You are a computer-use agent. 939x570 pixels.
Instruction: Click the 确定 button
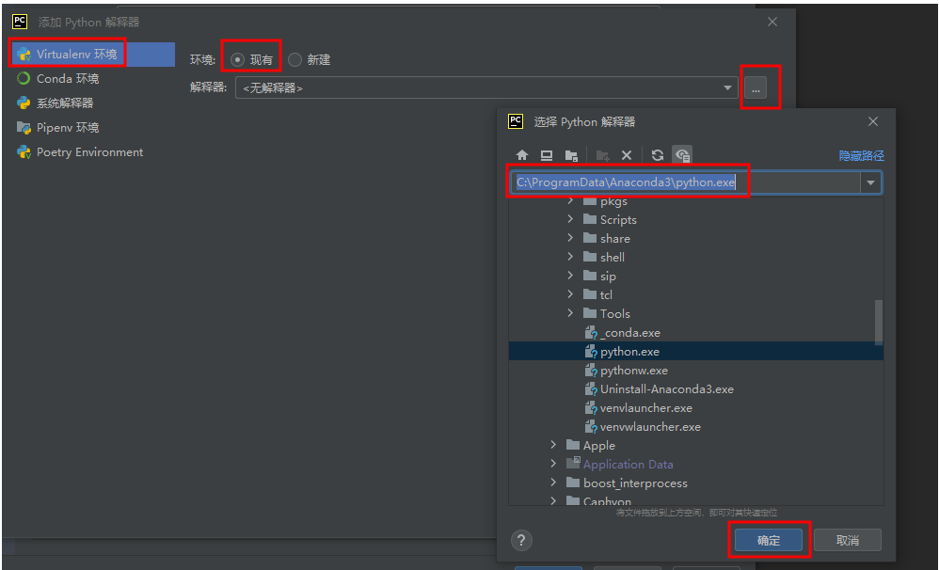[769, 541]
